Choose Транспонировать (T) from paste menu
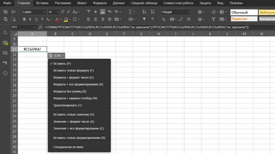 coord(67,105)
